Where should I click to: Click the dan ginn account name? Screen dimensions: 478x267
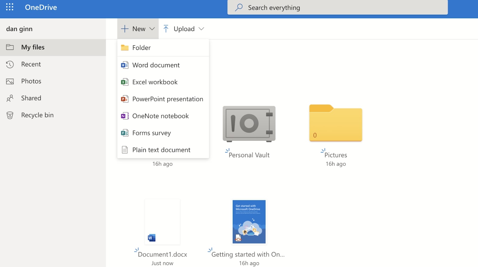point(19,29)
